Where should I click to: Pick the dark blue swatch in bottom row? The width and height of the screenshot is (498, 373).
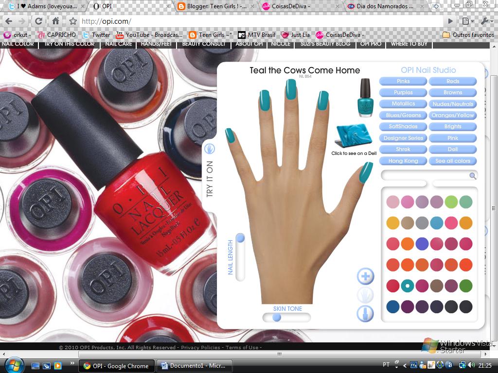393,307
